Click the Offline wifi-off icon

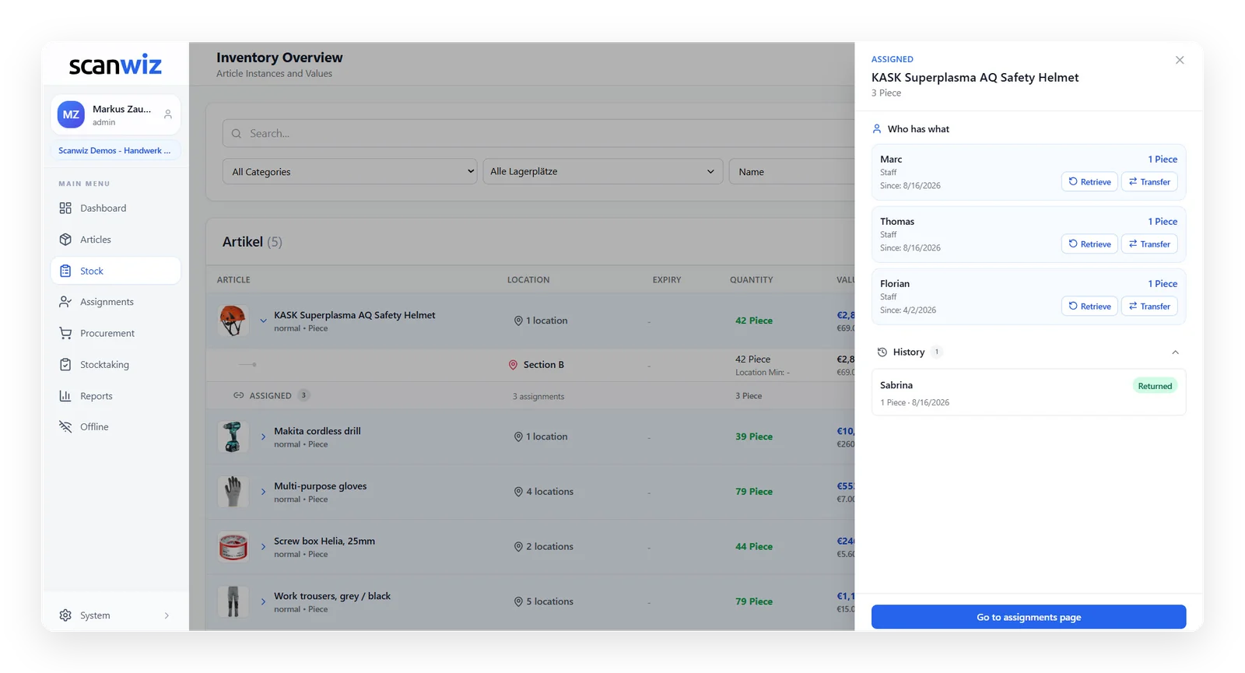(x=65, y=426)
